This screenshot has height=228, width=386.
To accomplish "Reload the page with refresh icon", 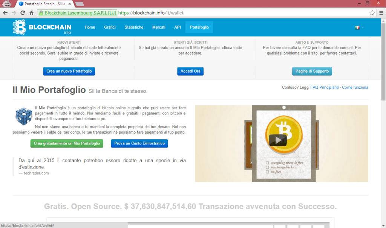I will pyautogui.click(x=23, y=13).
